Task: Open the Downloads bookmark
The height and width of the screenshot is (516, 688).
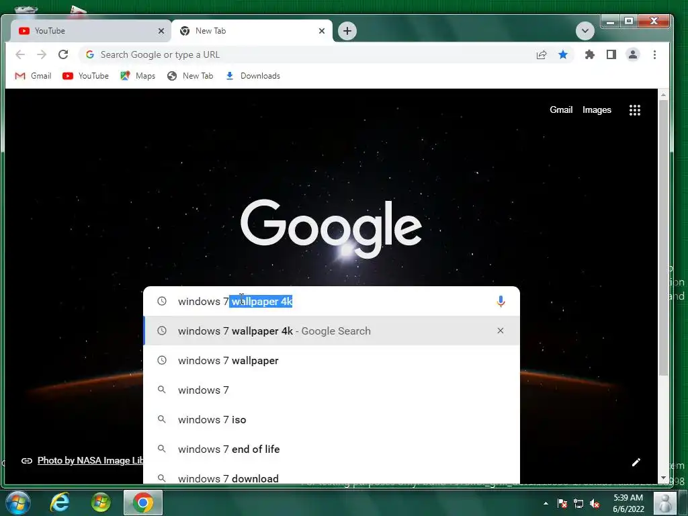Action: (253, 76)
